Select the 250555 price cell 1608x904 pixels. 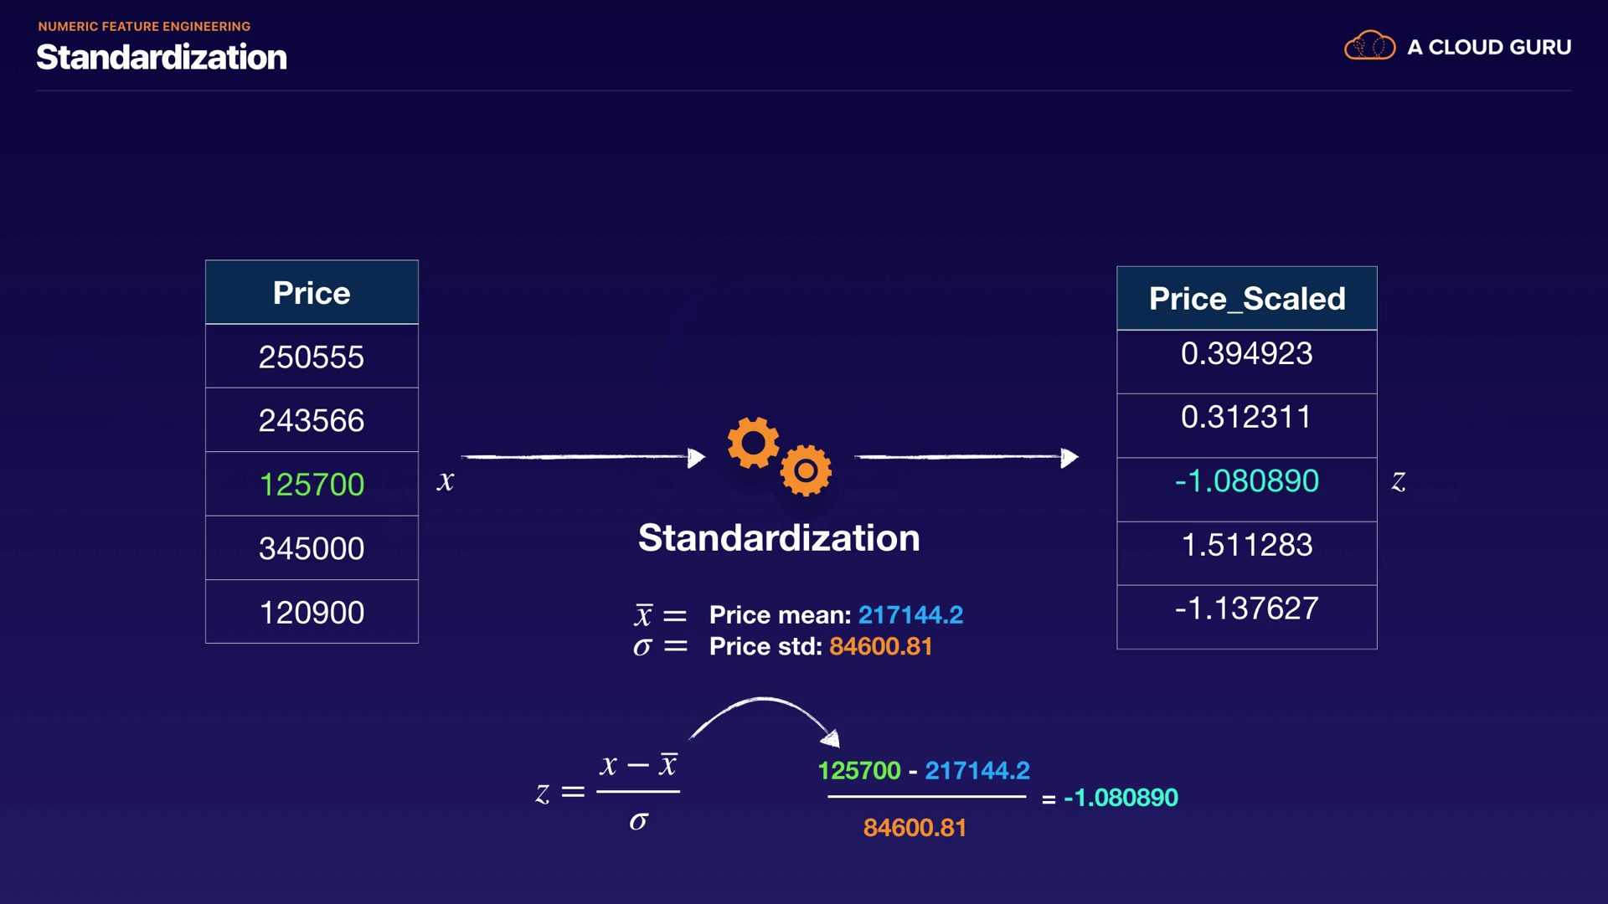click(312, 357)
